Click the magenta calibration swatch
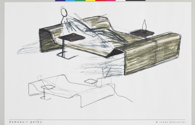 pos(111,1)
